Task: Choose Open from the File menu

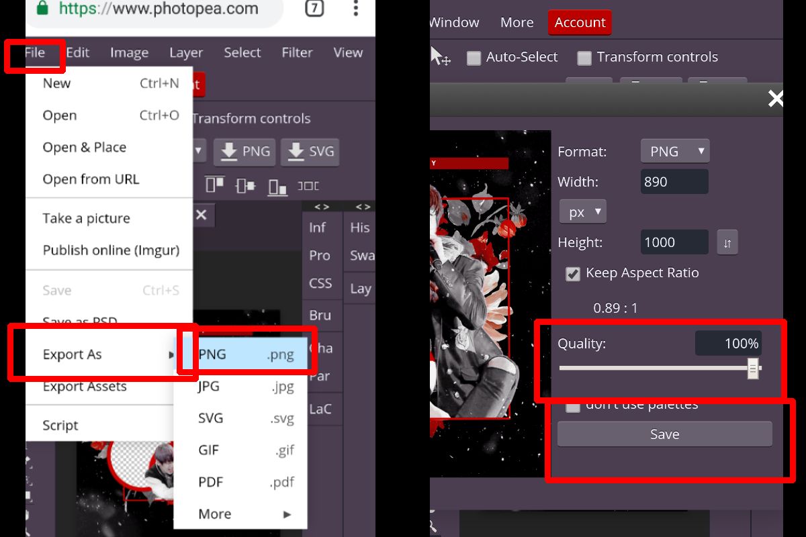Action: (x=109, y=115)
